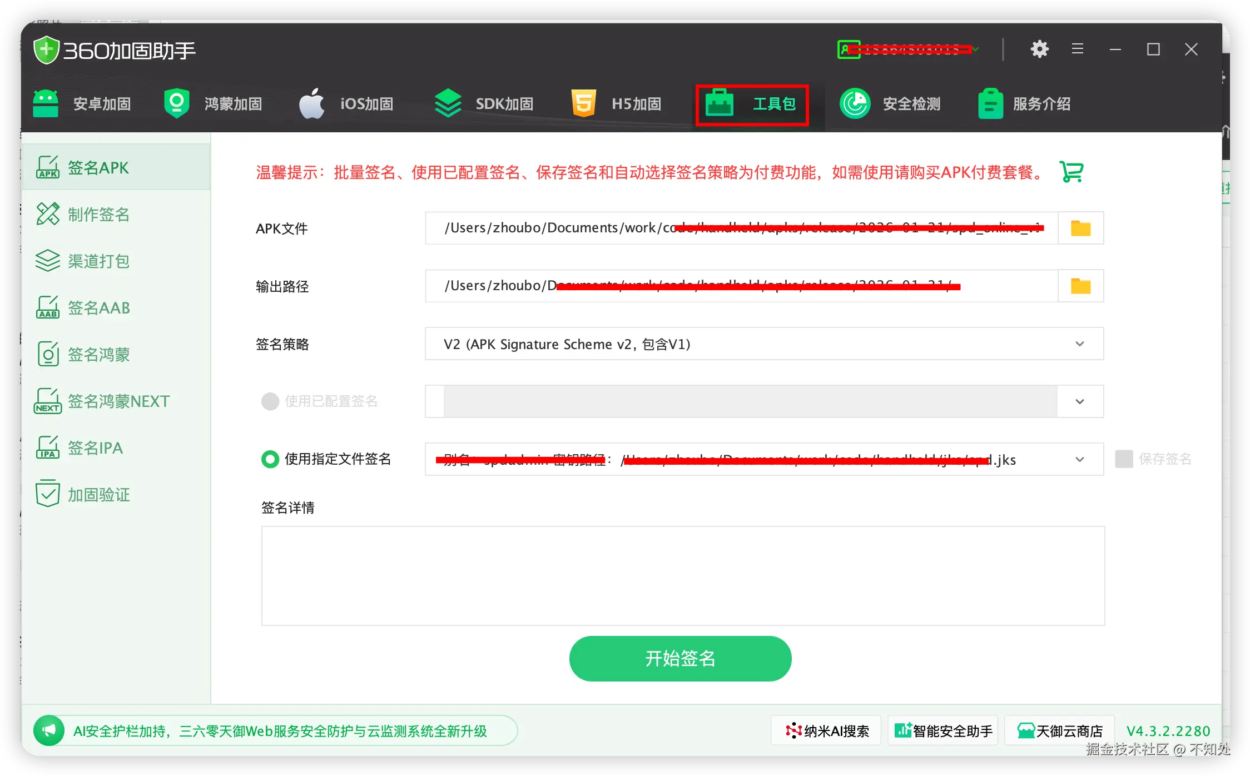Viewport: 1250px width, 776px height.
Task: Expand the 已配置签名 dropdown arrow
Action: coord(1080,401)
